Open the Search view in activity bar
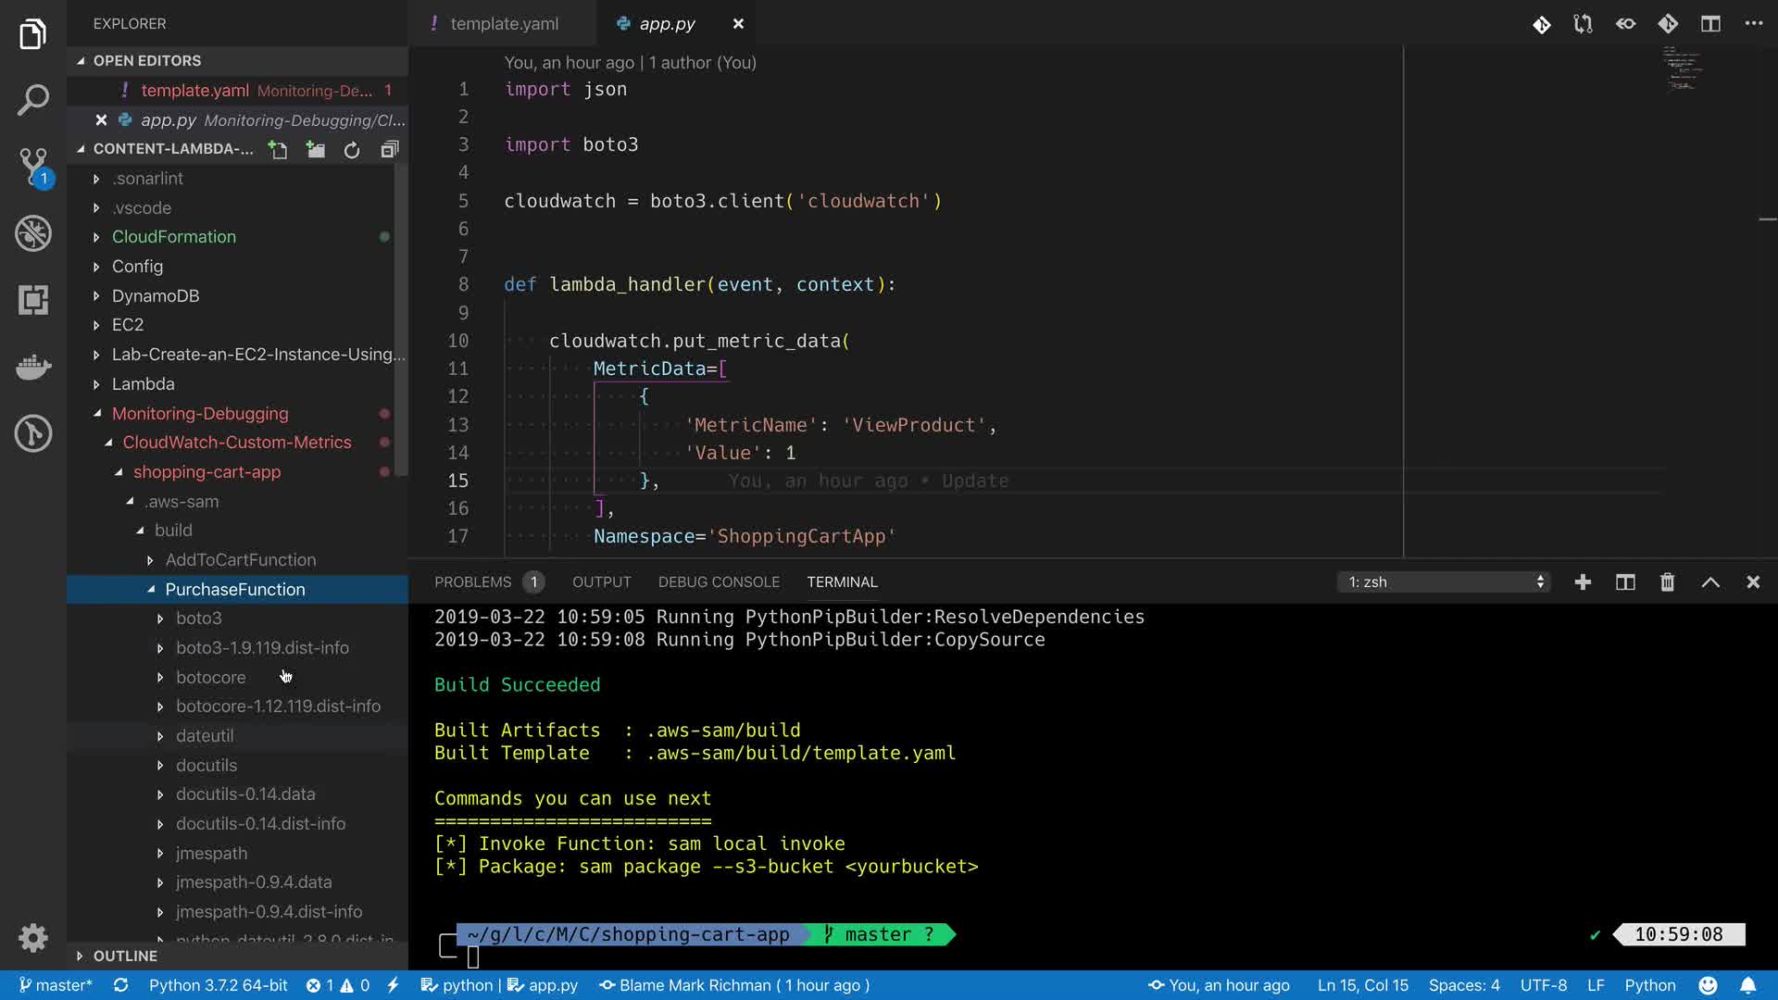Image resolution: width=1778 pixels, height=1000 pixels. 33,100
